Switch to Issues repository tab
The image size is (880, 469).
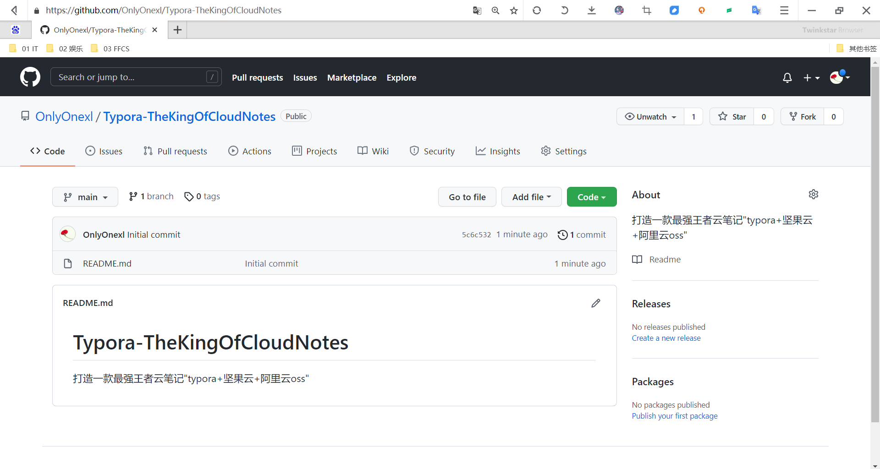coord(104,151)
